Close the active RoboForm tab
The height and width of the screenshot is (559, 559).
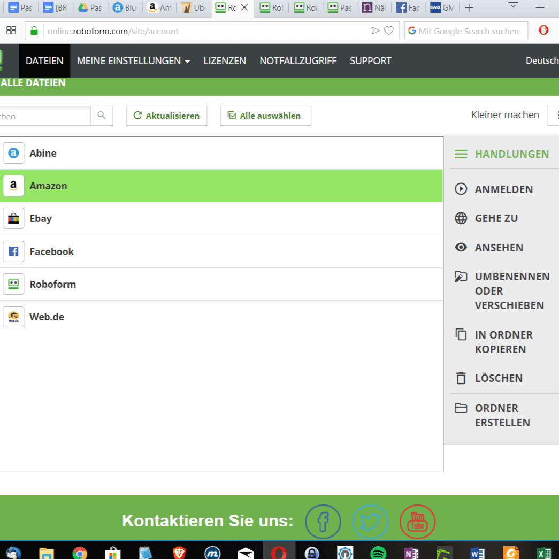pos(244,7)
